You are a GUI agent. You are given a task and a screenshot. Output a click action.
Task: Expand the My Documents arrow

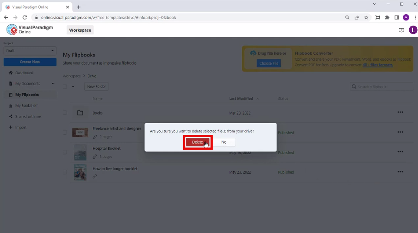click(x=53, y=84)
